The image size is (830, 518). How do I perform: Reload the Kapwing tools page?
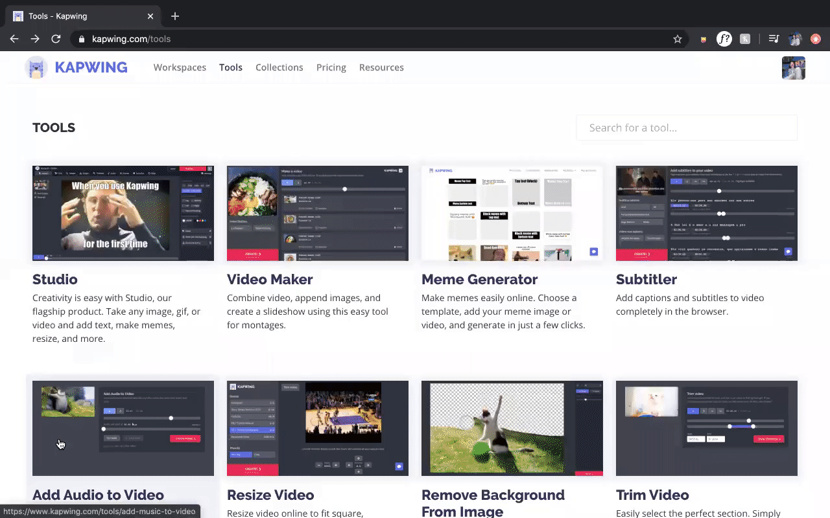click(x=56, y=39)
